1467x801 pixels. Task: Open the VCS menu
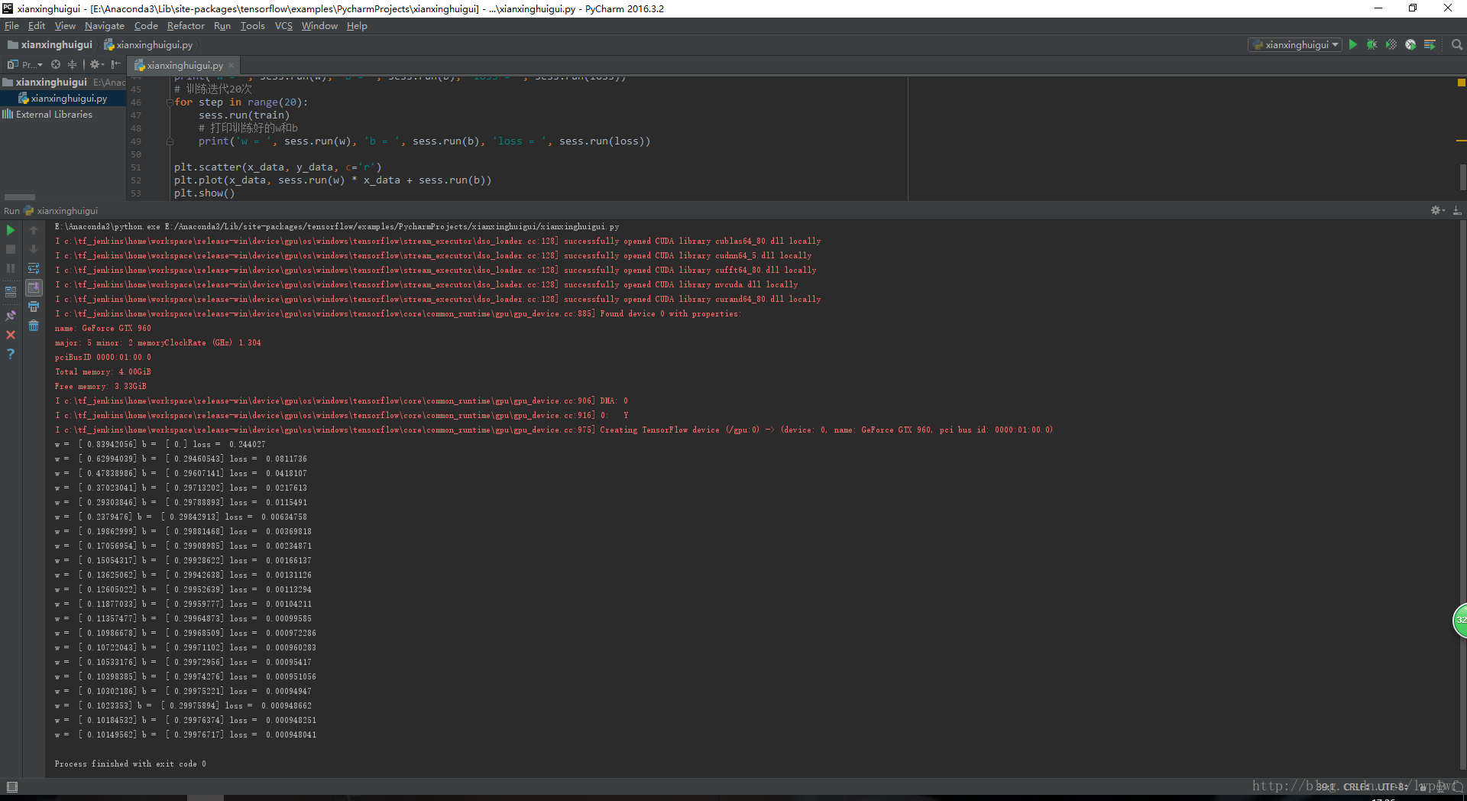283,26
